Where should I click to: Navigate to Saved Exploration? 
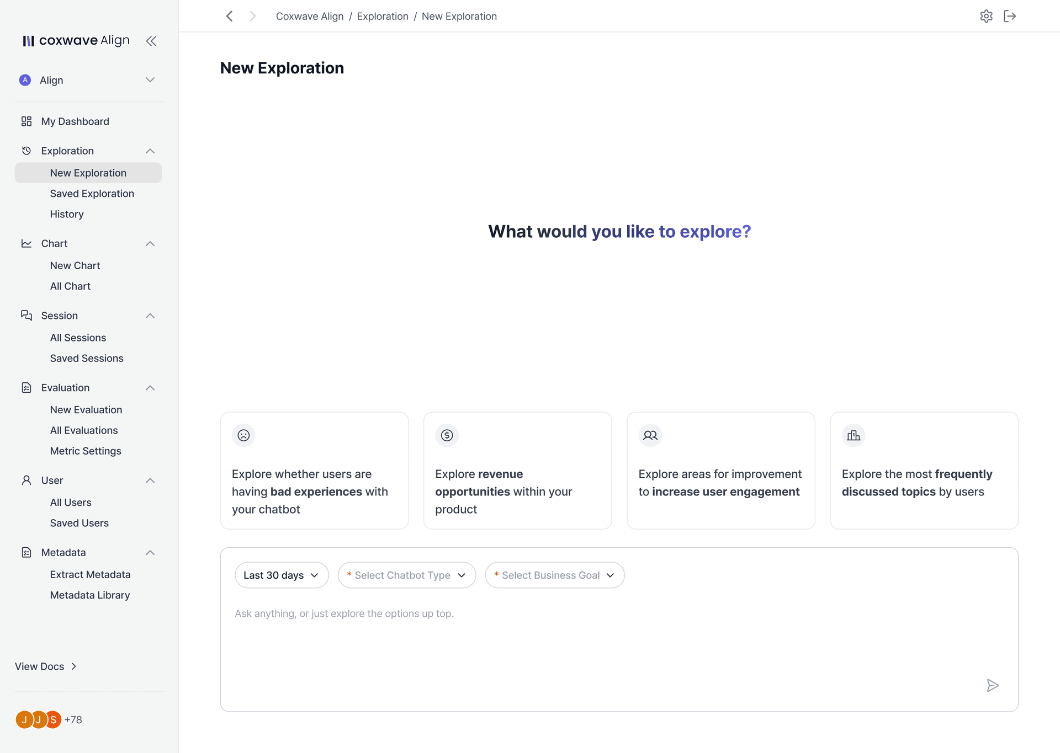(92, 194)
